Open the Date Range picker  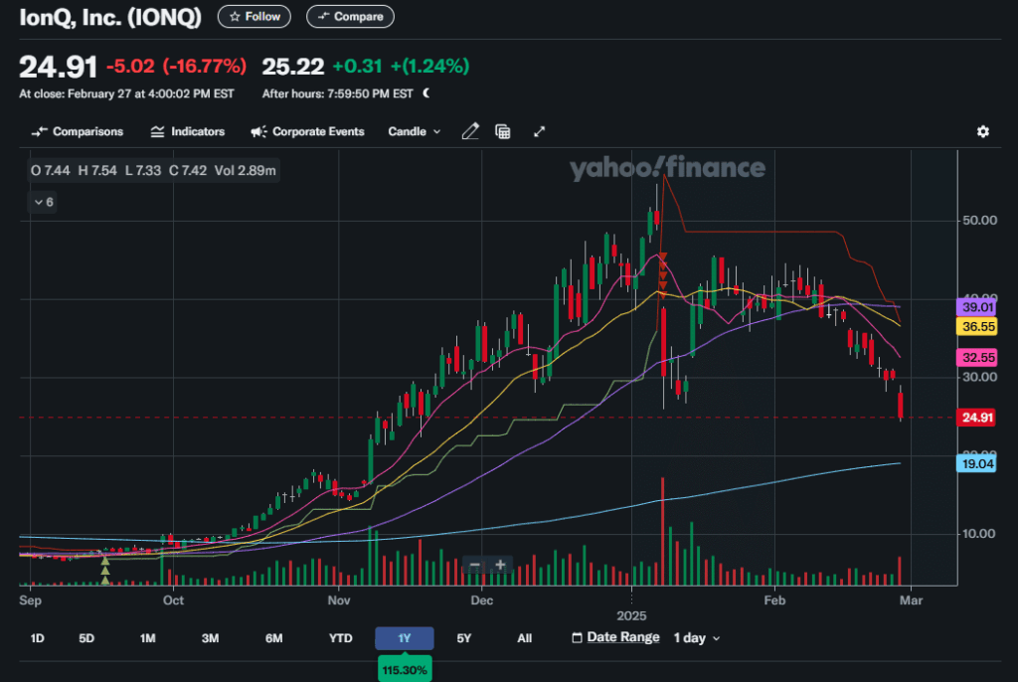pos(615,637)
